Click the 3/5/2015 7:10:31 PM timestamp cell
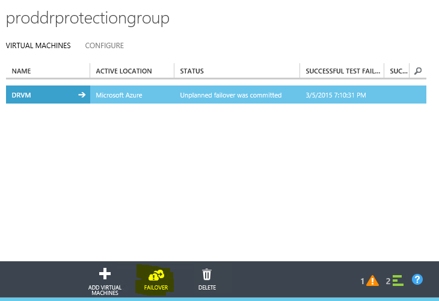439x301 pixels. tap(336, 95)
